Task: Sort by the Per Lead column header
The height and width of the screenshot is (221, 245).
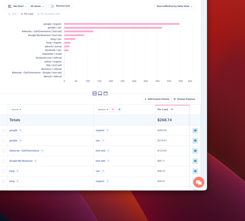Action: [x=165, y=109]
